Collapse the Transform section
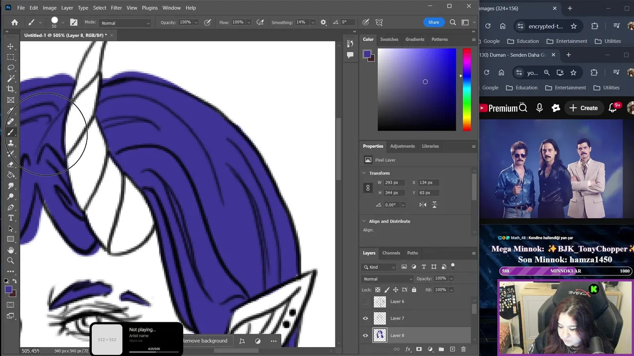 click(364, 173)
